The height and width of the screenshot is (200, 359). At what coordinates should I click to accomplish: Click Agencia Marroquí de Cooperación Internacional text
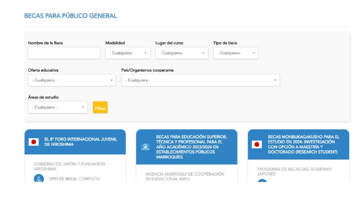point(185,177)
